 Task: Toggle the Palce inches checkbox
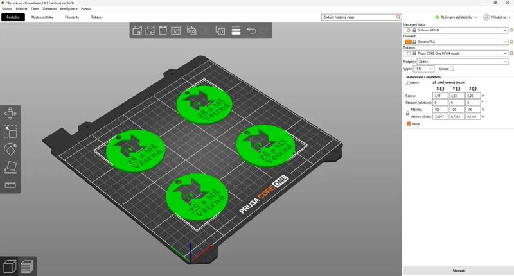(409, 124)
